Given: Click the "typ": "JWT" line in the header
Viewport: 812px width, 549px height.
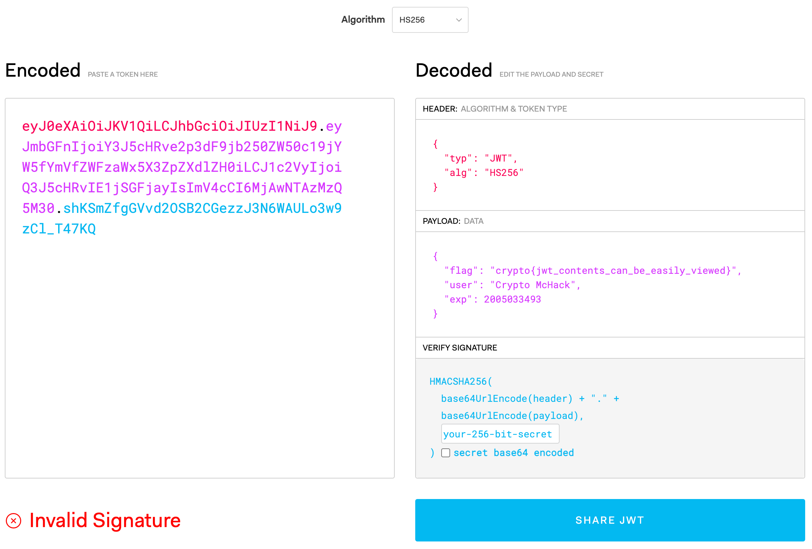Looking at the screenshot, I should point(480,158).
